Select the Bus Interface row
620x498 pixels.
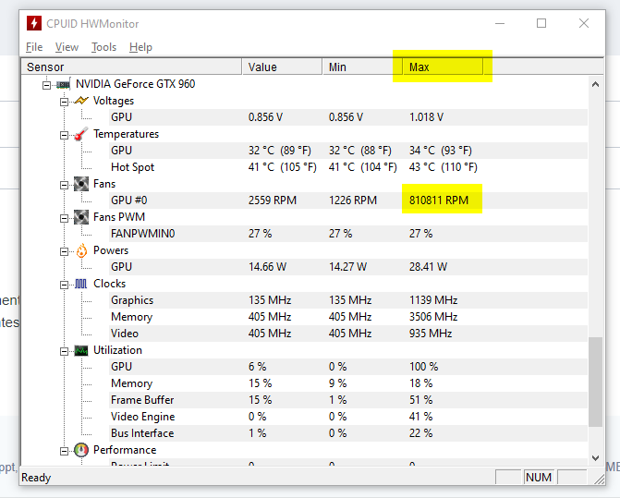coord(348,432)
